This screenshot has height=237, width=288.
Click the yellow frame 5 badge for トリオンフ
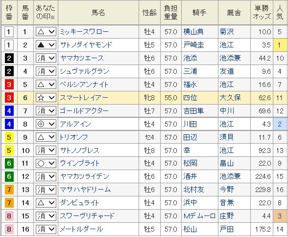click(9, 137)
